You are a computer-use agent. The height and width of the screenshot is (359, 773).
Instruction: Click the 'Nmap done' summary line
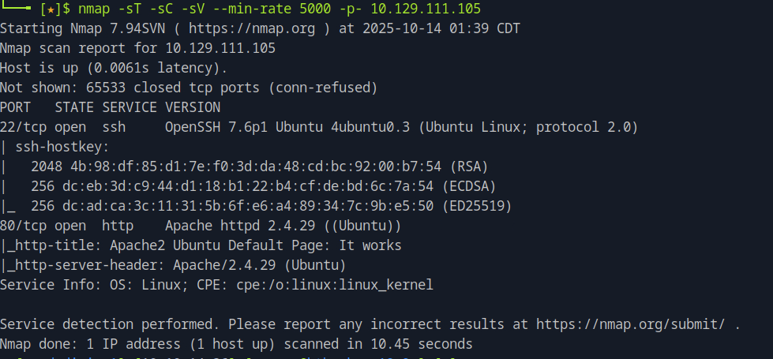click(x=236, y=344)
